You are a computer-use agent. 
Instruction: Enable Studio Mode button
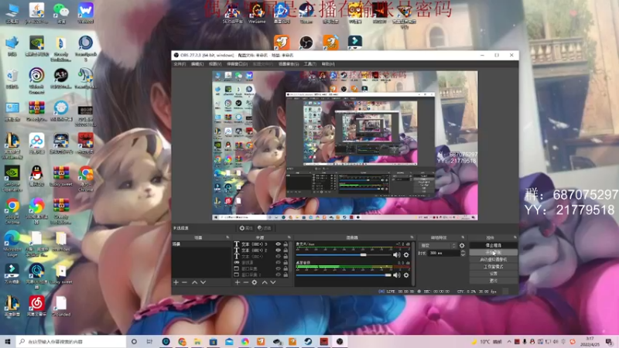pos(494,267)
